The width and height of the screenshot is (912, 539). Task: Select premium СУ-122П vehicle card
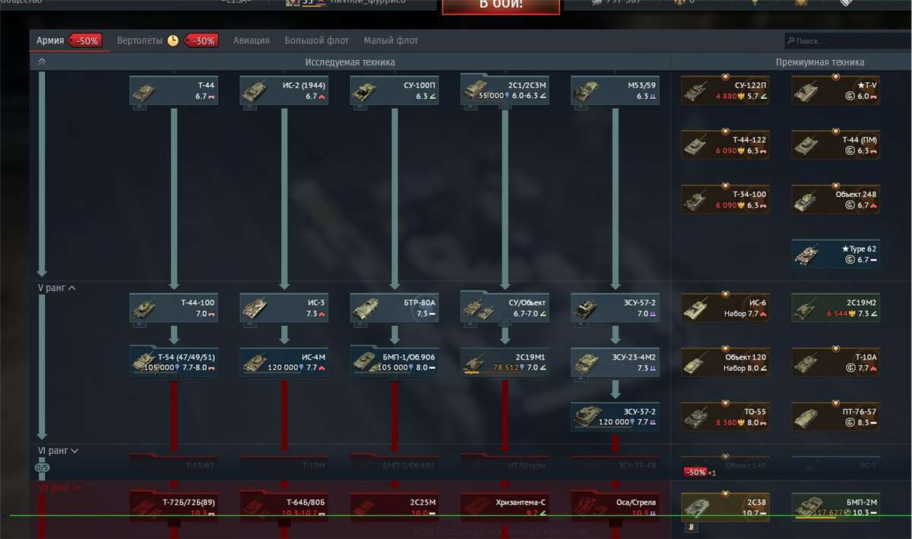[x=726, y=91]
